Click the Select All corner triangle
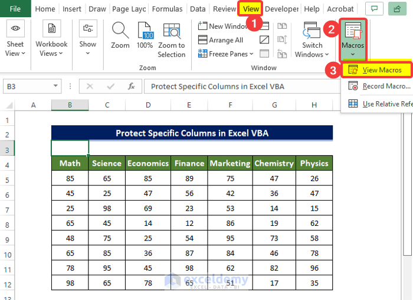 [9, 105]
